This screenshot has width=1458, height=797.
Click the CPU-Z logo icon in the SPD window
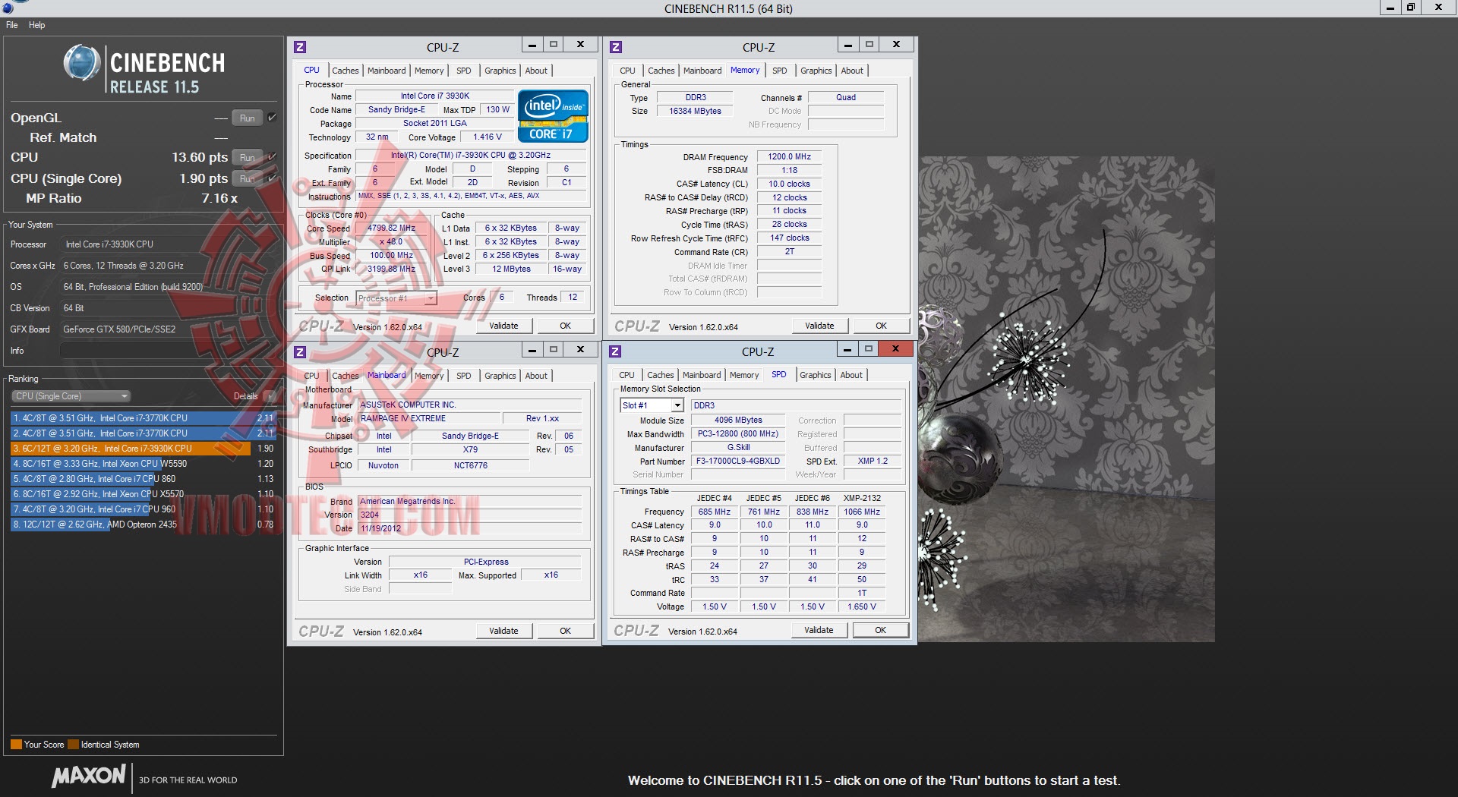tap(615, 351)
